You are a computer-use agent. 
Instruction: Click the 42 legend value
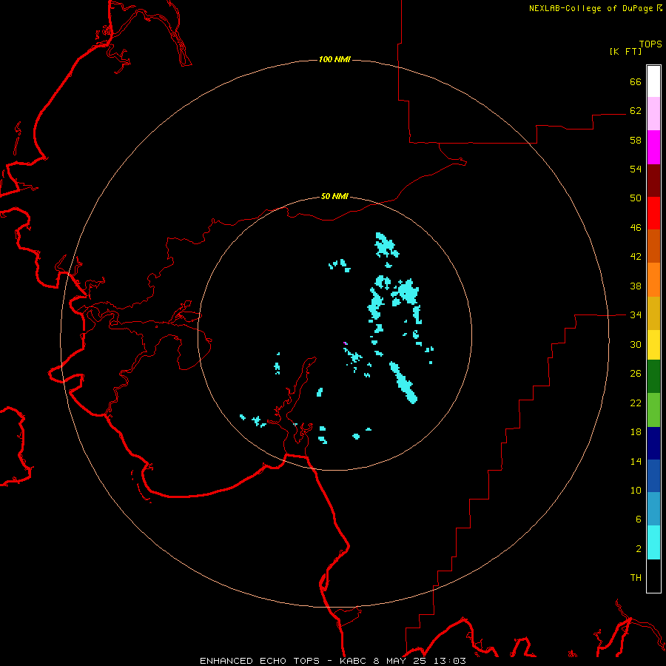point(636,256)
